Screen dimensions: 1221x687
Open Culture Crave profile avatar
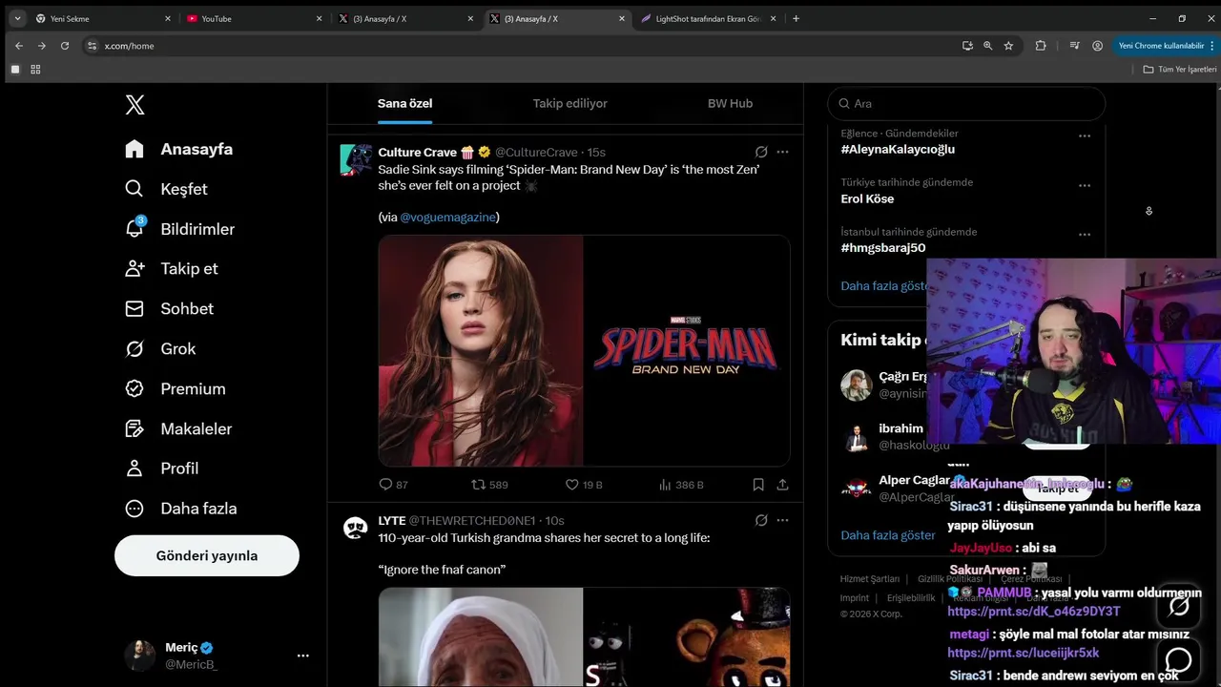[x=356, y=159]
